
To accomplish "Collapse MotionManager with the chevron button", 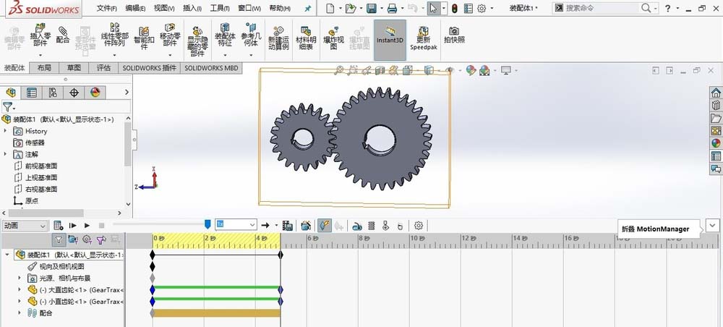I will pyautogui.click(x=713, y=226).
